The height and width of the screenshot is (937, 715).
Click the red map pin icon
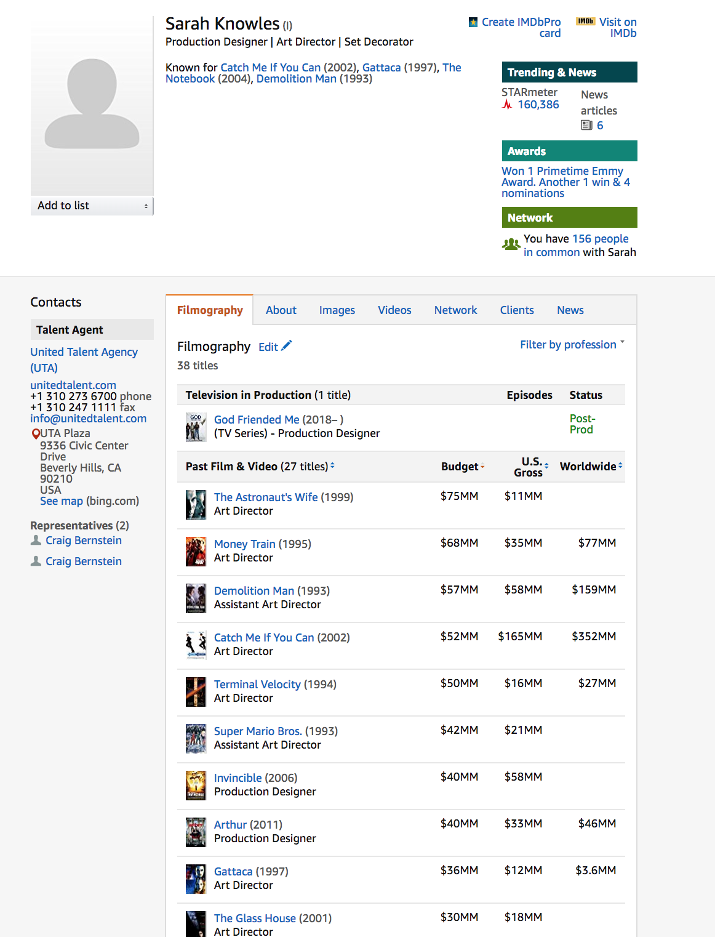(x=36, y=434)
